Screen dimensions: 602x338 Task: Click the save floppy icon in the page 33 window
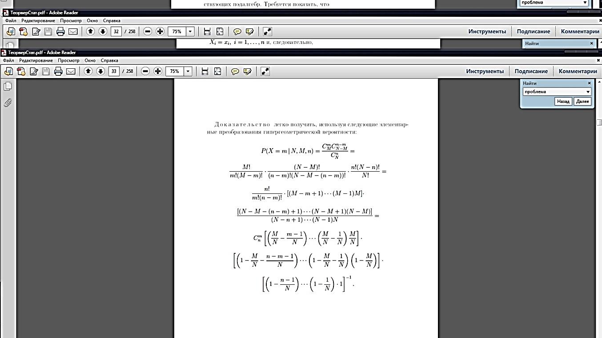click(46, 71)
